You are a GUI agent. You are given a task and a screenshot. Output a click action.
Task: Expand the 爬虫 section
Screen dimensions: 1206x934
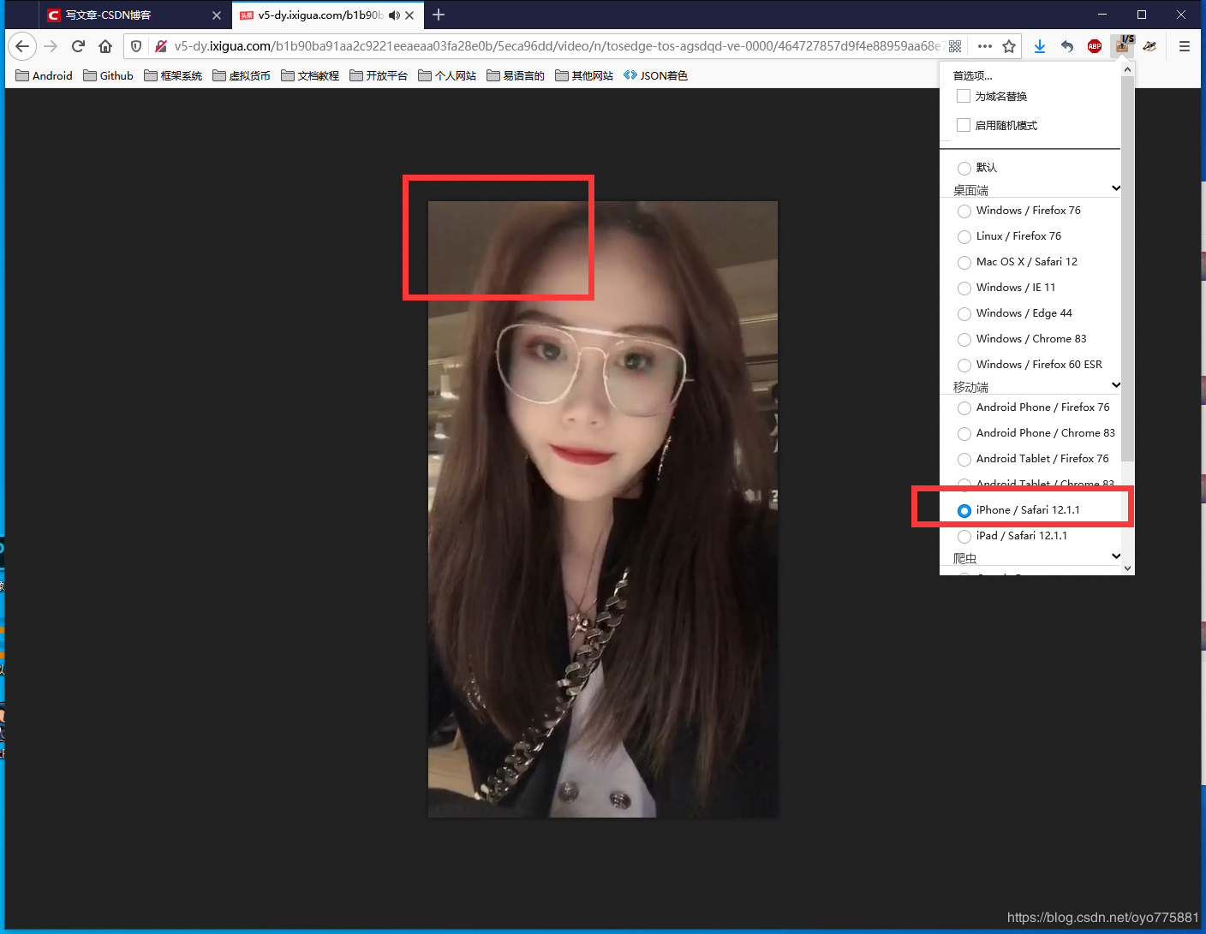pos(1115,556)
